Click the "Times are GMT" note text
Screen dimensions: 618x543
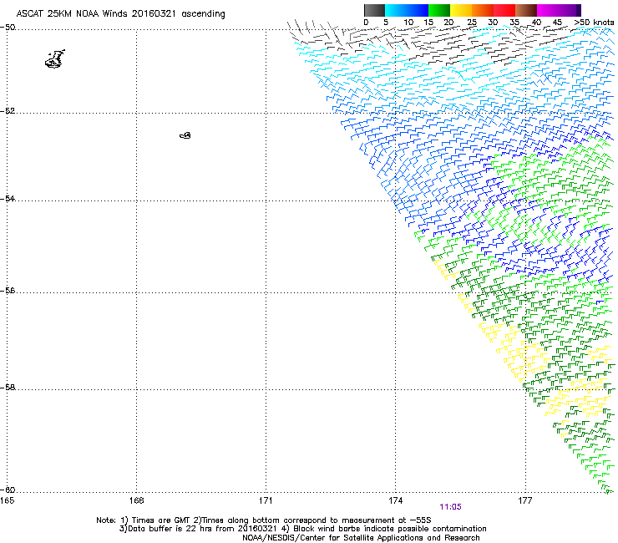click(x=160, y=520)
